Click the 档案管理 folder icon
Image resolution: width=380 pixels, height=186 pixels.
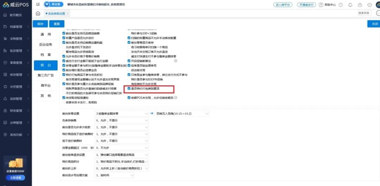pyautogui.click(x=5, y=27)
